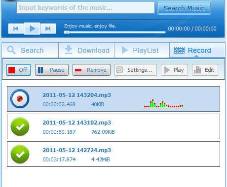Select file name 2011-05-12 143204.mp3
This screenshot has height=187, width=227.
[77, 95]
